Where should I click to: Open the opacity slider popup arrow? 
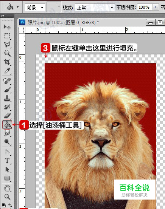click(156, 7)
